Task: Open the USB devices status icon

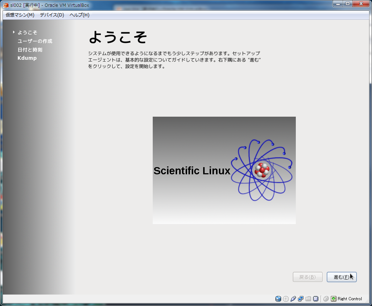Action: (293, 298)
